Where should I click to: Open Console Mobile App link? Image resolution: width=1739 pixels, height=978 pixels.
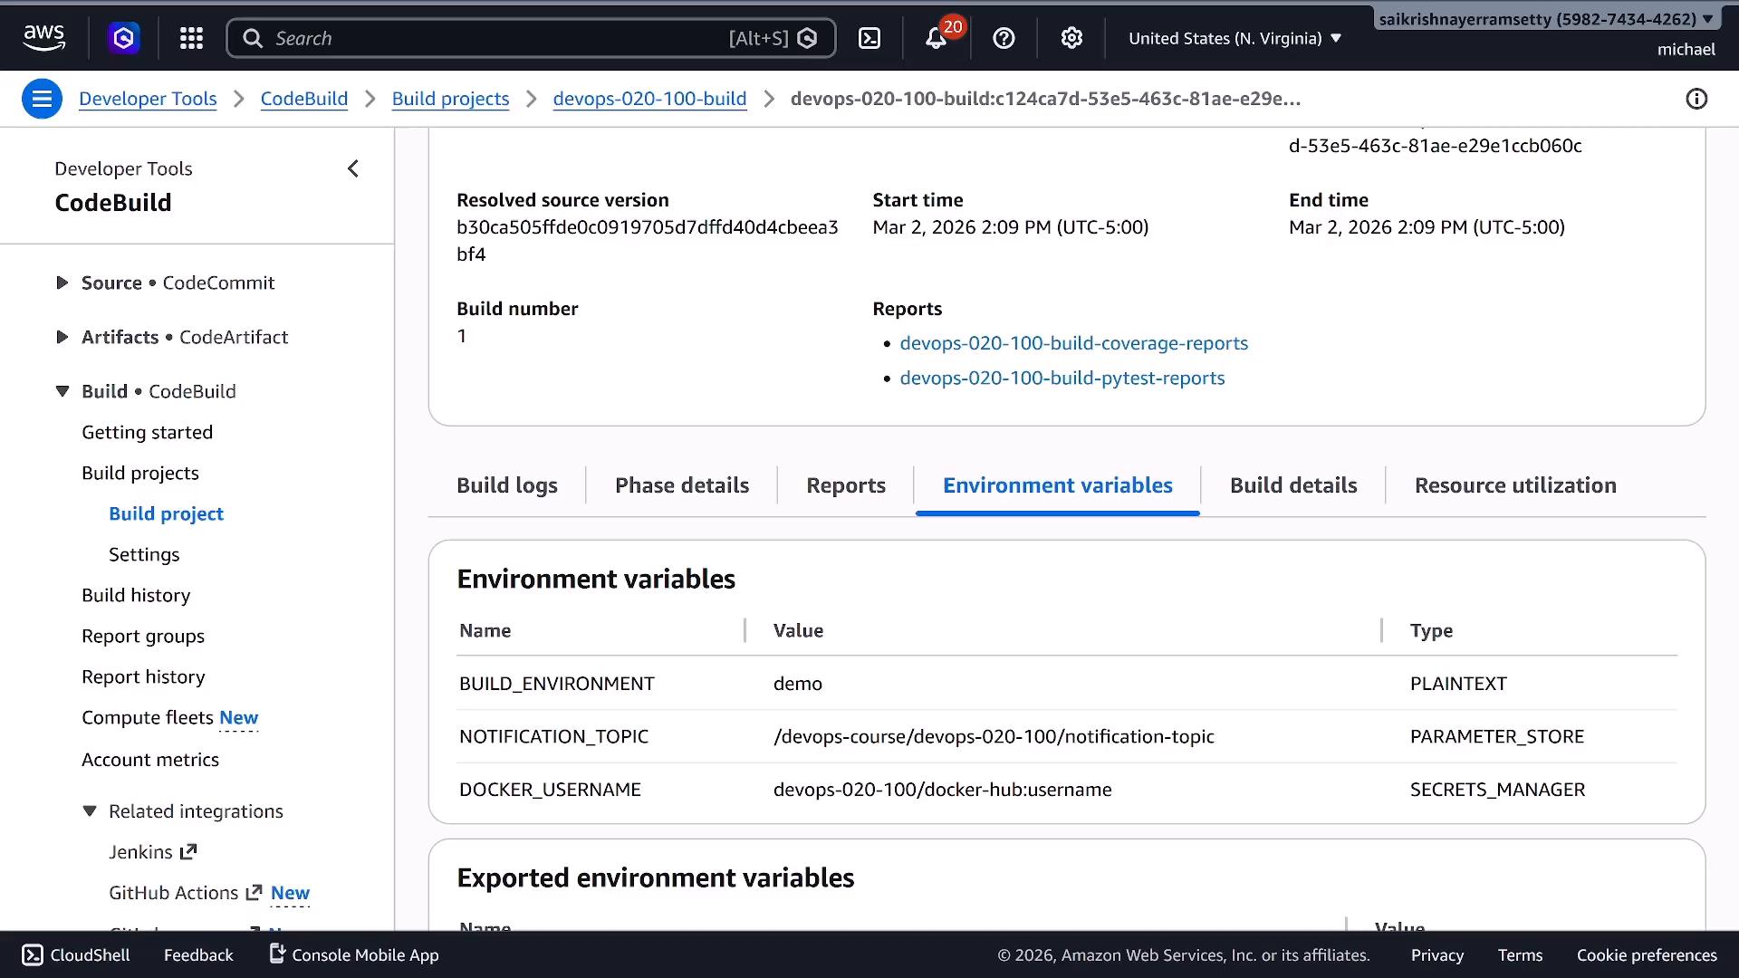point(354,954)
